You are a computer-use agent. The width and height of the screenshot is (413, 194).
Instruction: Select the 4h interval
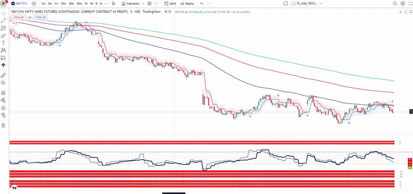point(92,3)
